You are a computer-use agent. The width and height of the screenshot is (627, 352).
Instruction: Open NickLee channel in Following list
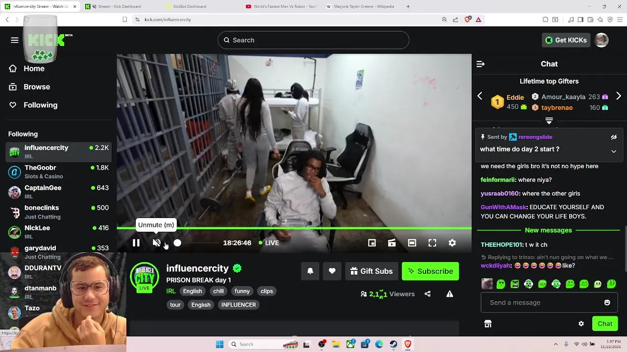(59, 232)
